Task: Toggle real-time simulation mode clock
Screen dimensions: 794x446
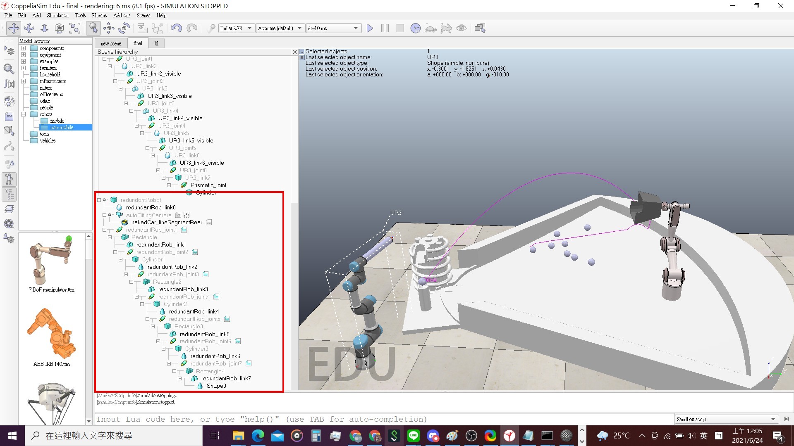Action: click(x=415, y=28)
